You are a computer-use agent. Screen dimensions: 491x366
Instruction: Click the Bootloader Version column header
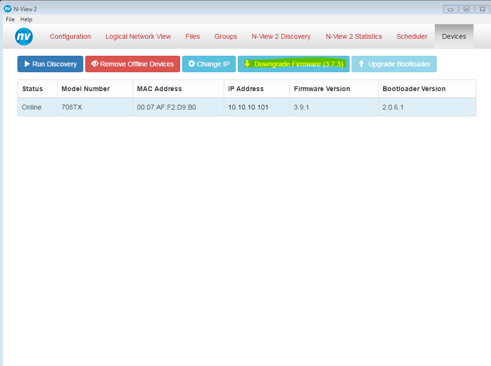coord(428,89)
